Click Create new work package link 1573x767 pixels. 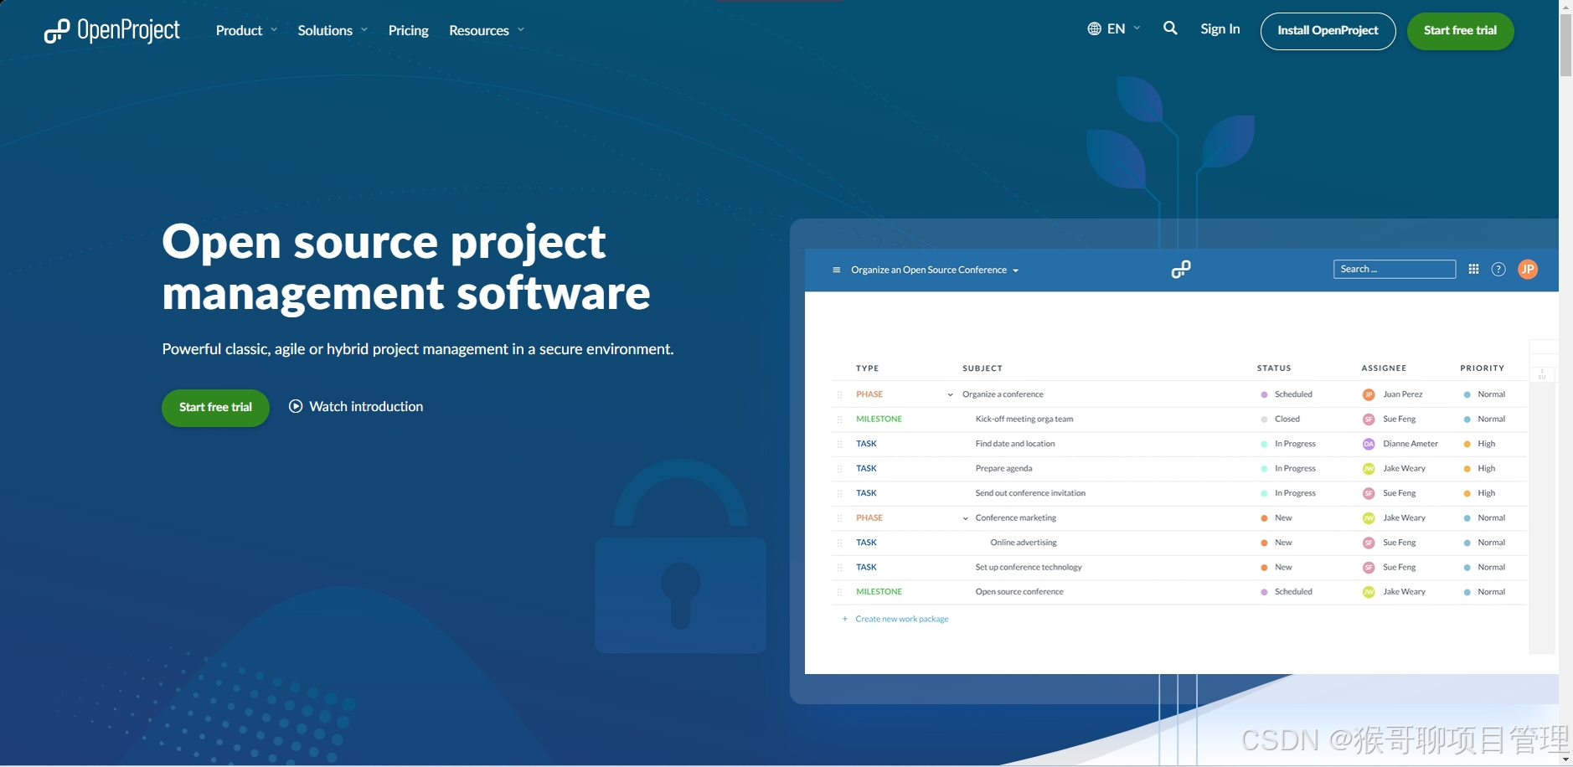pyautogui.click(x=902, y=619)
